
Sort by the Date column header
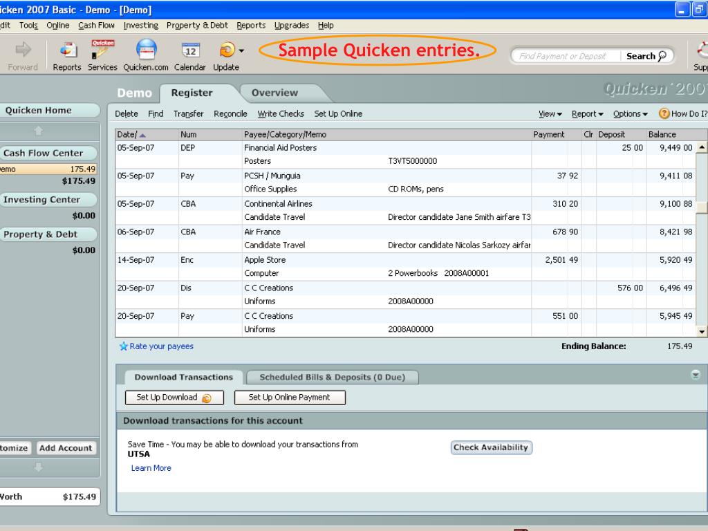(147, 135)
